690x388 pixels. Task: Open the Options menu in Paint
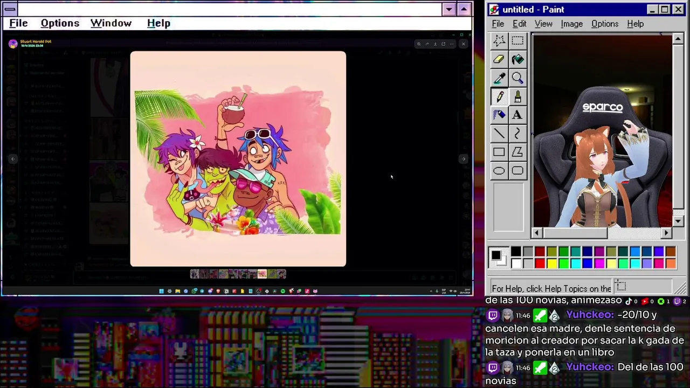point(605,24)
